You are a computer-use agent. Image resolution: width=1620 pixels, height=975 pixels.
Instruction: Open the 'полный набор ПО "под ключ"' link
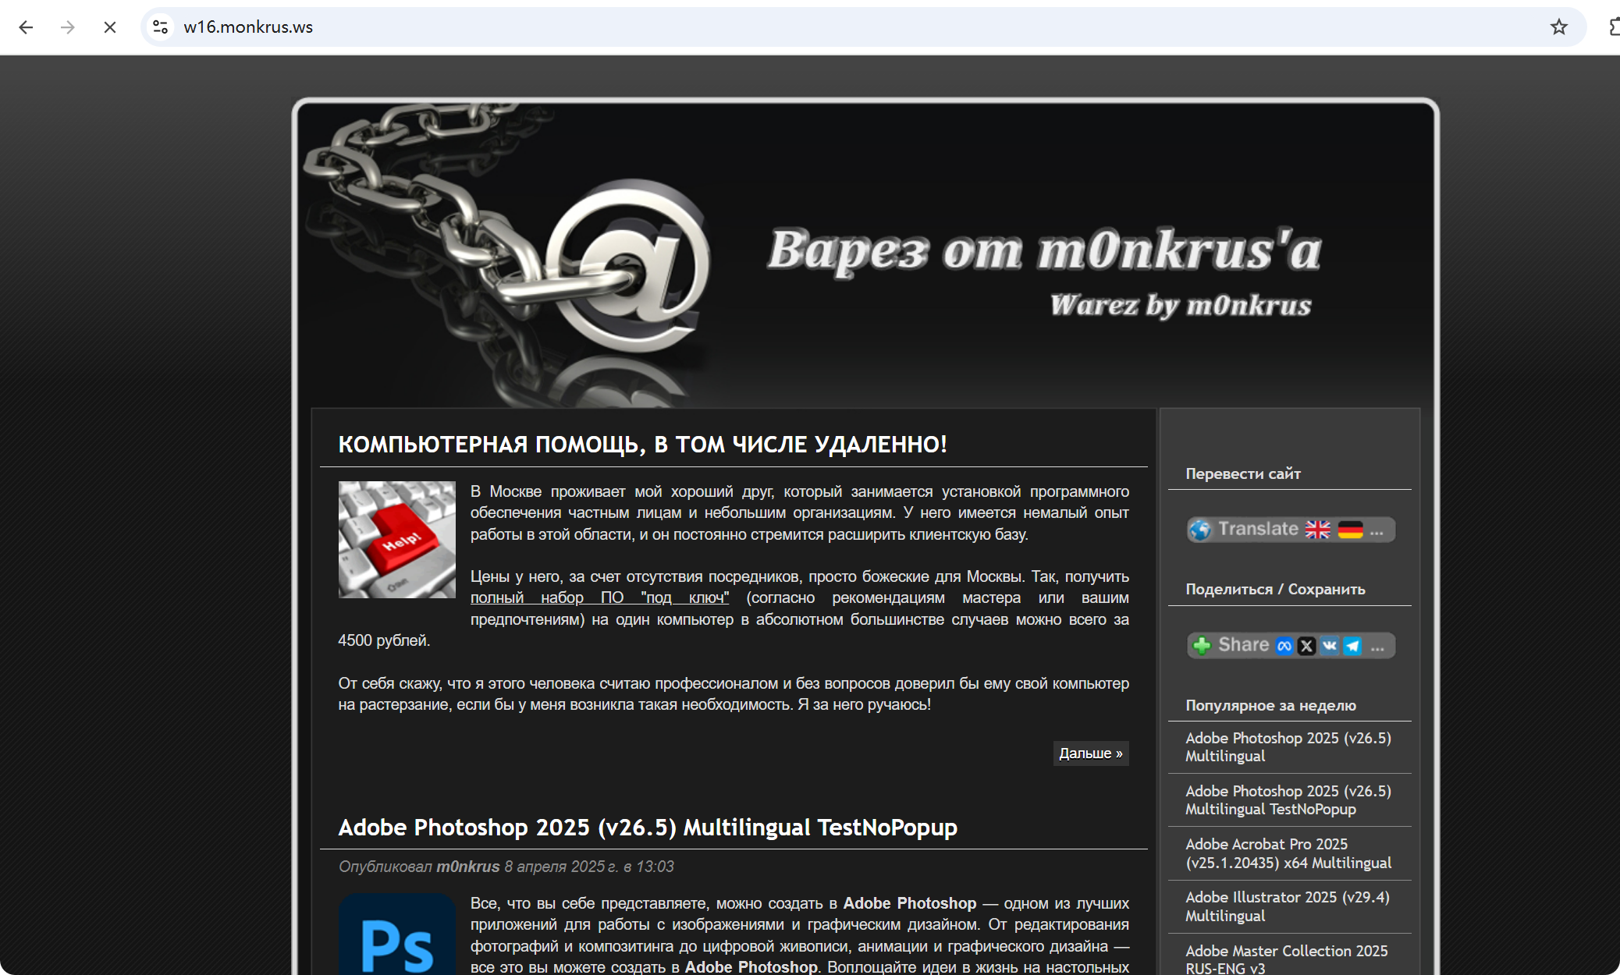599,598
